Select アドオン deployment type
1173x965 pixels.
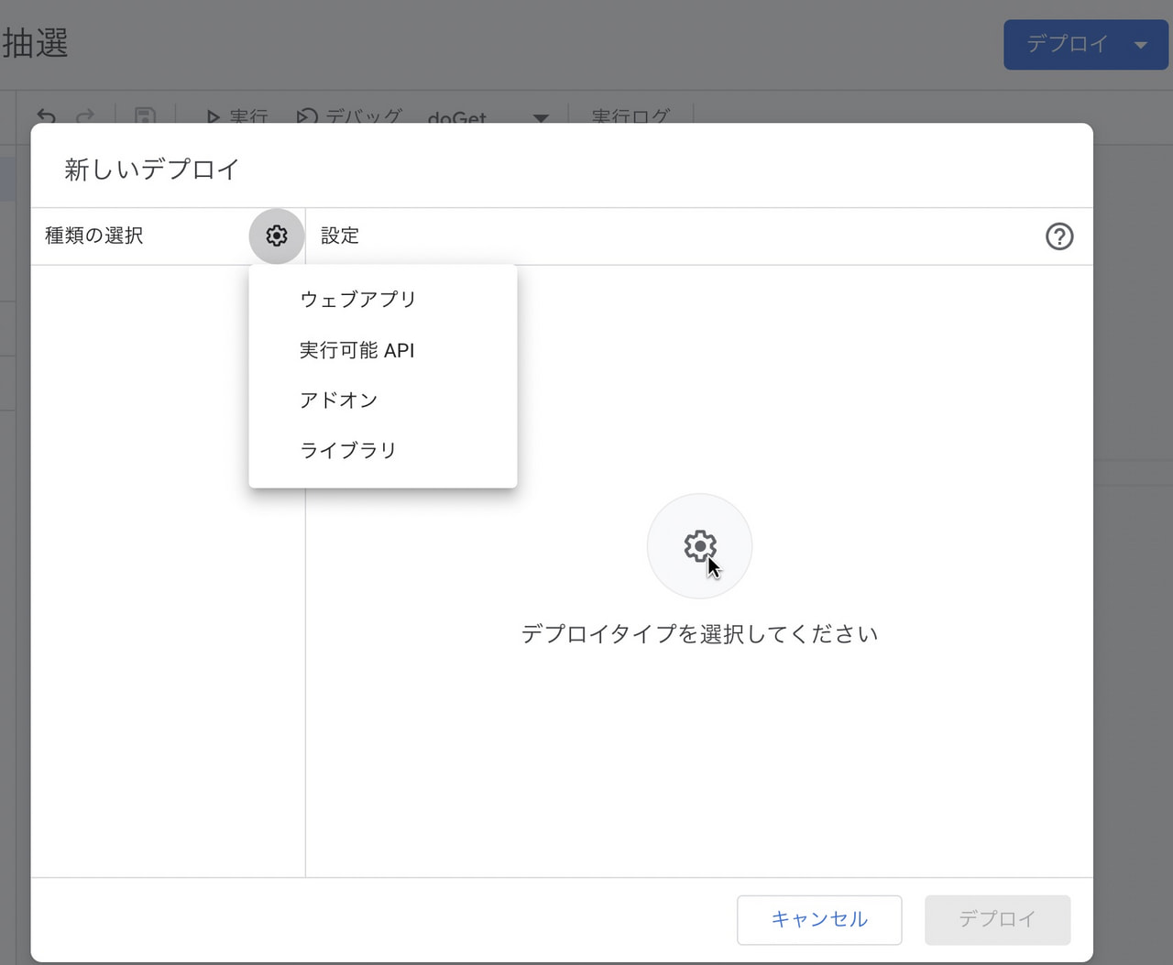tap(338, 400)
